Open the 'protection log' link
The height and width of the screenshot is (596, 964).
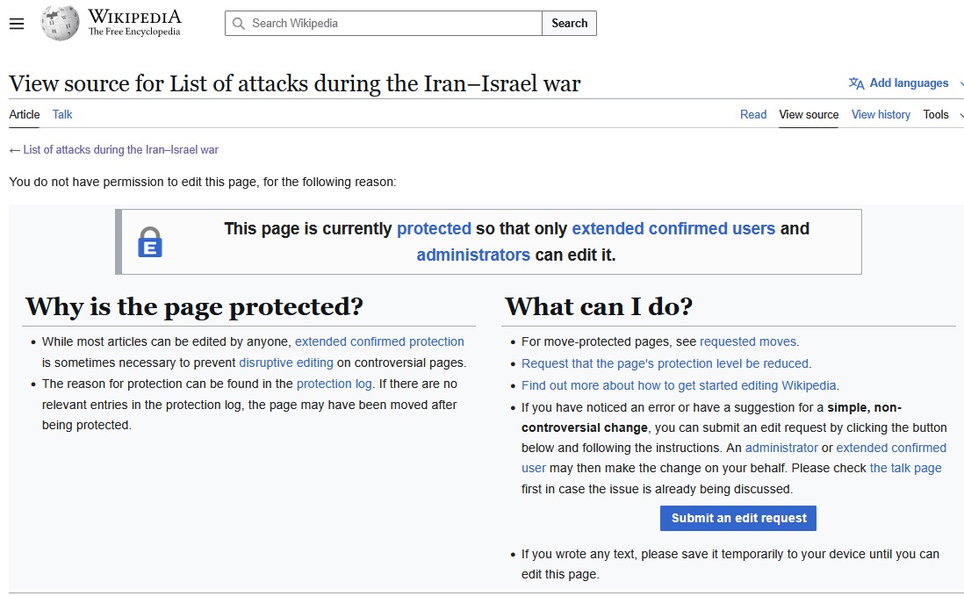(334, 384)
